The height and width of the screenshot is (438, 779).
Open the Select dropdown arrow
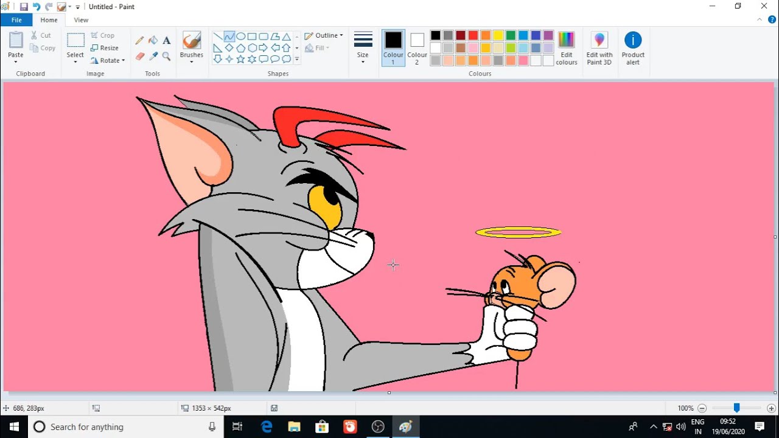(x=75, y=61)
